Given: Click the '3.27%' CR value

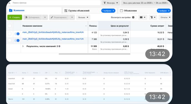Looking at the screenshot, I should coord(47,84).
